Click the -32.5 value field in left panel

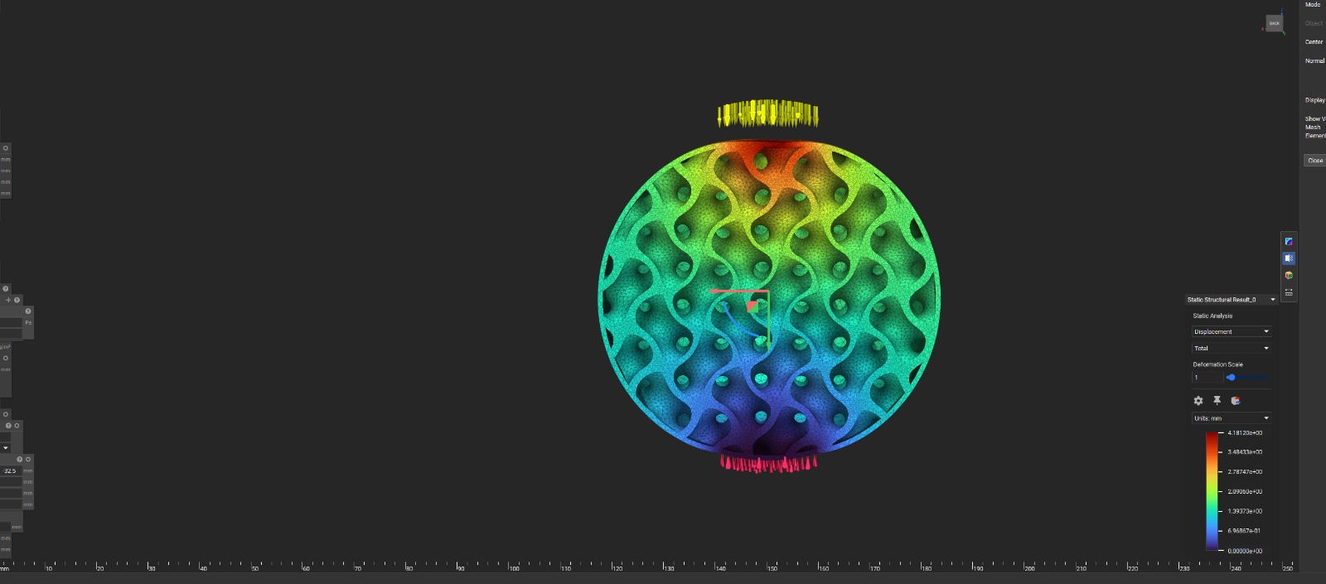11,471
